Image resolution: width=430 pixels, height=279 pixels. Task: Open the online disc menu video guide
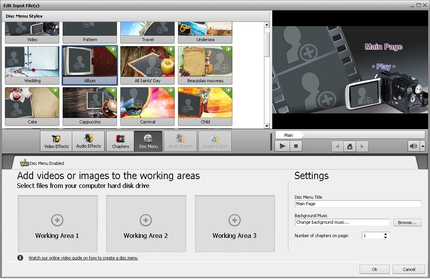(x=82, y=258)
